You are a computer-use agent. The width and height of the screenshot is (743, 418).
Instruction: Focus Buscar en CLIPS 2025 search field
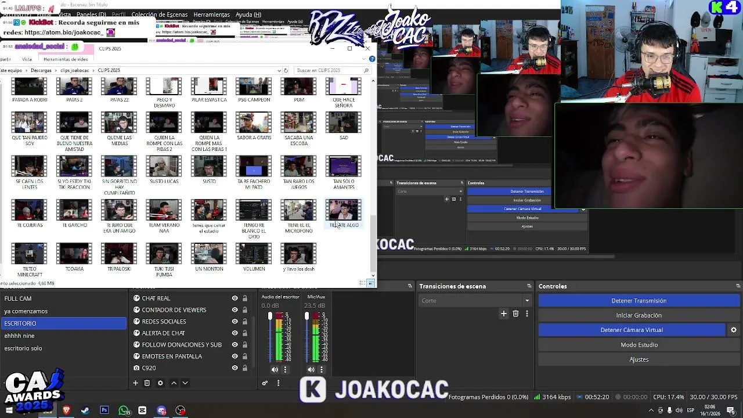coord(332,70)
